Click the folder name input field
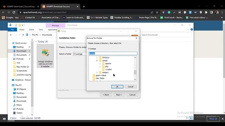Screen dimensions: 225x126 pos(113,54)
